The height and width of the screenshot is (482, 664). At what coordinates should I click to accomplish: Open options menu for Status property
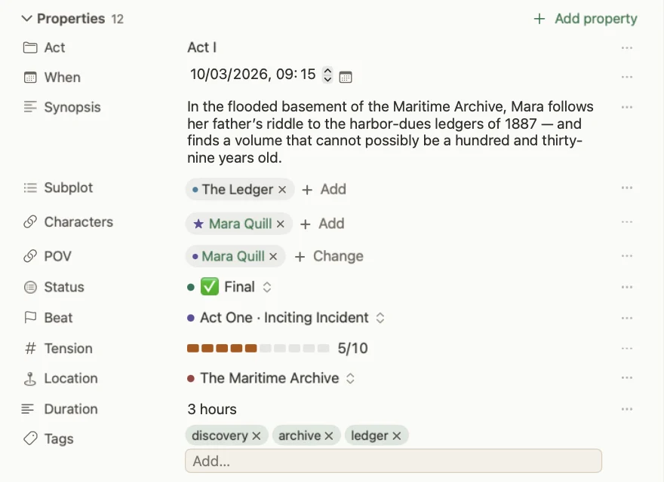point(627,287)
